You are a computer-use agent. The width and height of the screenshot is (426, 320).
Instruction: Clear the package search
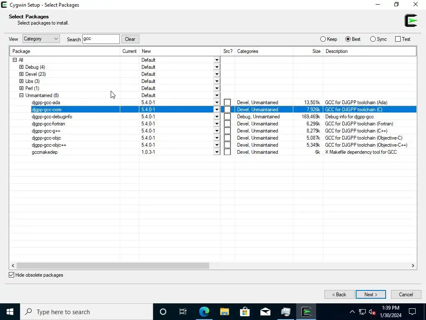pyautogui.click(x=130, y=39)
